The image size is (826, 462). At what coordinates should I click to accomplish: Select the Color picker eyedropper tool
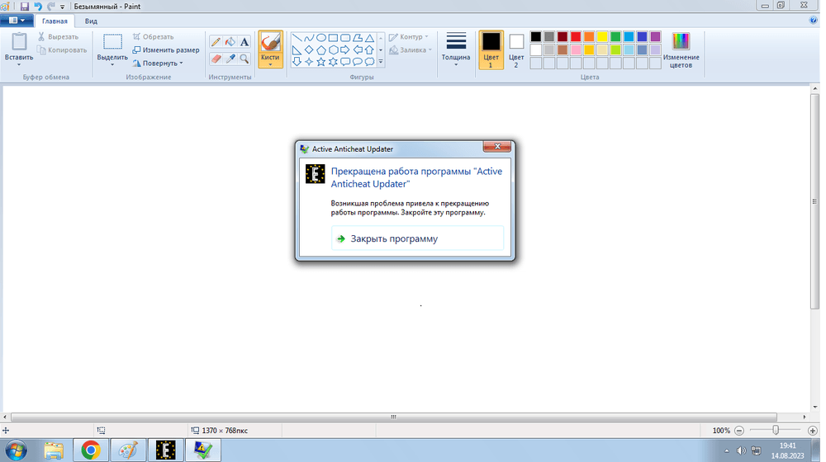(x=230, y=59)
